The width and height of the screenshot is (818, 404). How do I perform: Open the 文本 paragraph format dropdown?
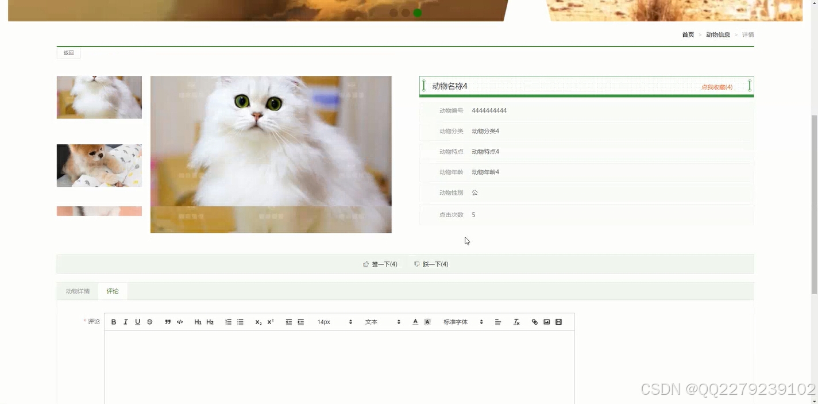pos(371,321)
